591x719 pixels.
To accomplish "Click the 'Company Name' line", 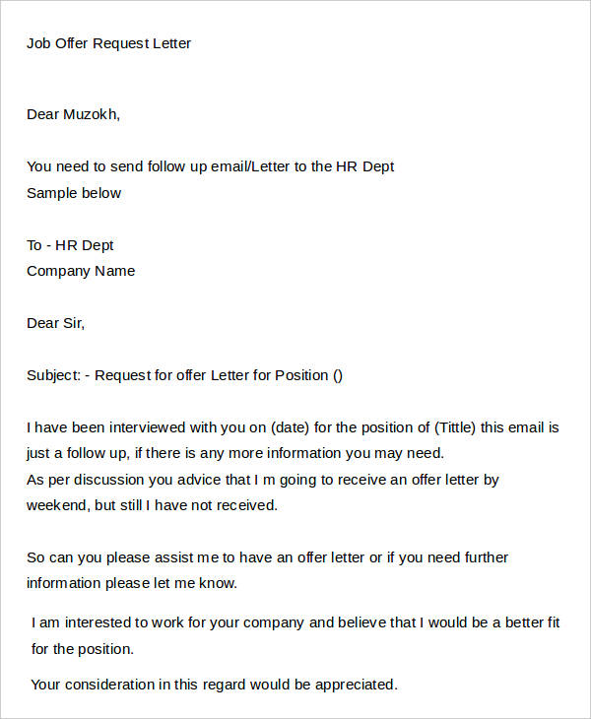I will (x=81, y=271).
